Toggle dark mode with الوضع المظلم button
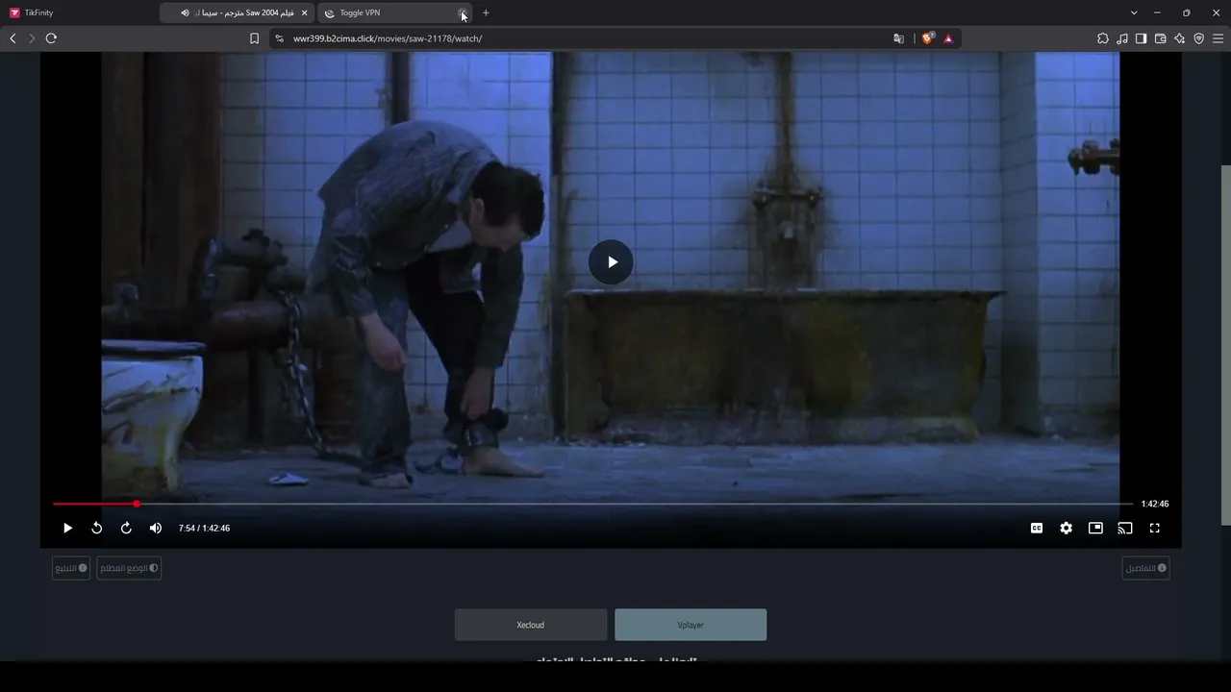This screenshot has height=692, width=1231. point(129,568)
